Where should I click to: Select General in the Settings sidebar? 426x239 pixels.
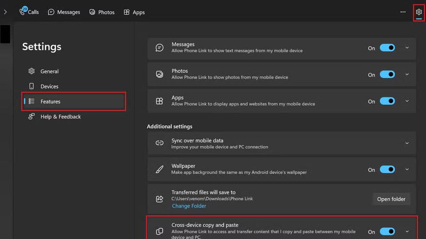click(49, 71)
